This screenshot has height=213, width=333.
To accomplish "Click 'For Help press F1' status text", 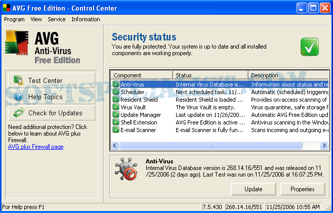I will (x=23, y=207).
